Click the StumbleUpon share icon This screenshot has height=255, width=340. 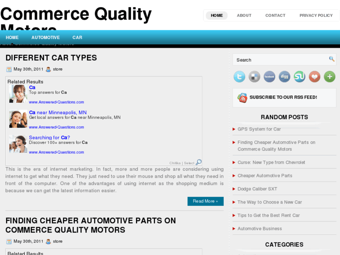(299, 77)
